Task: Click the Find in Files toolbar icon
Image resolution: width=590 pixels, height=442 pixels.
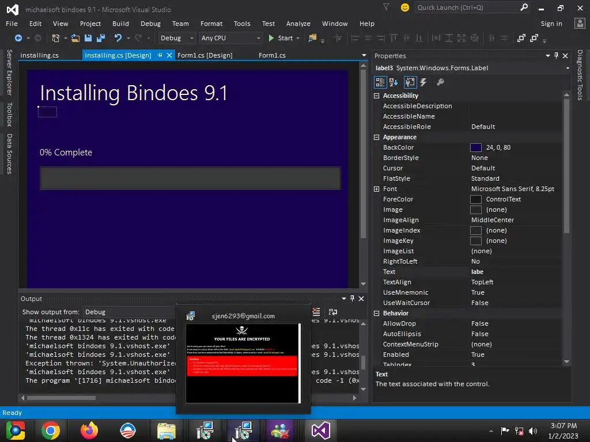Action: coord(312,38)
